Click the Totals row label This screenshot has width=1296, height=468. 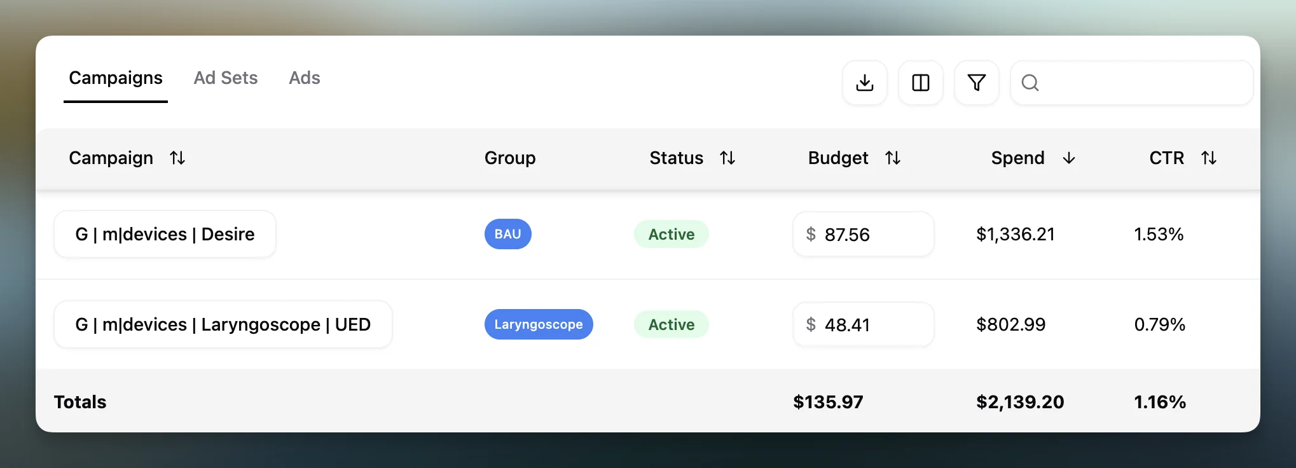[80, 402]
